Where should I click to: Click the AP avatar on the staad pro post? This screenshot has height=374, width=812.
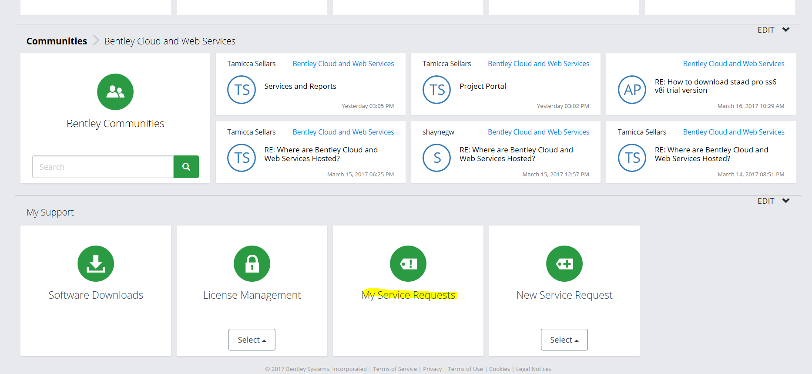632,90
